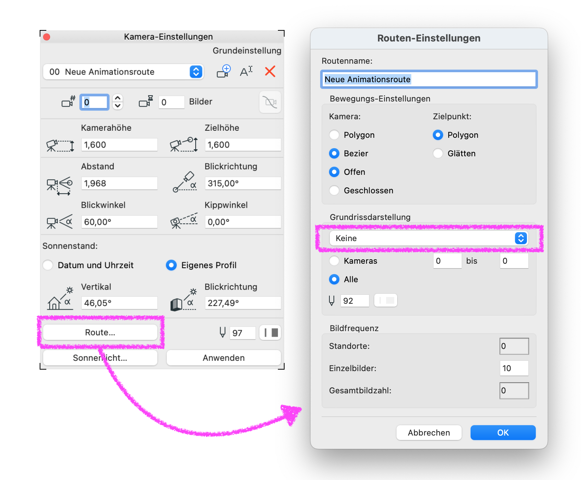This screenshot has width=581, height=480.
Task: Select Geschlossen route option
Action: [334, 190]
